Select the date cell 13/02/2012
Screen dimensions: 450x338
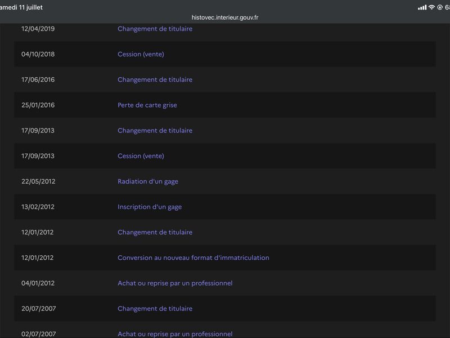pyautogui.click(x=38, y=207)
